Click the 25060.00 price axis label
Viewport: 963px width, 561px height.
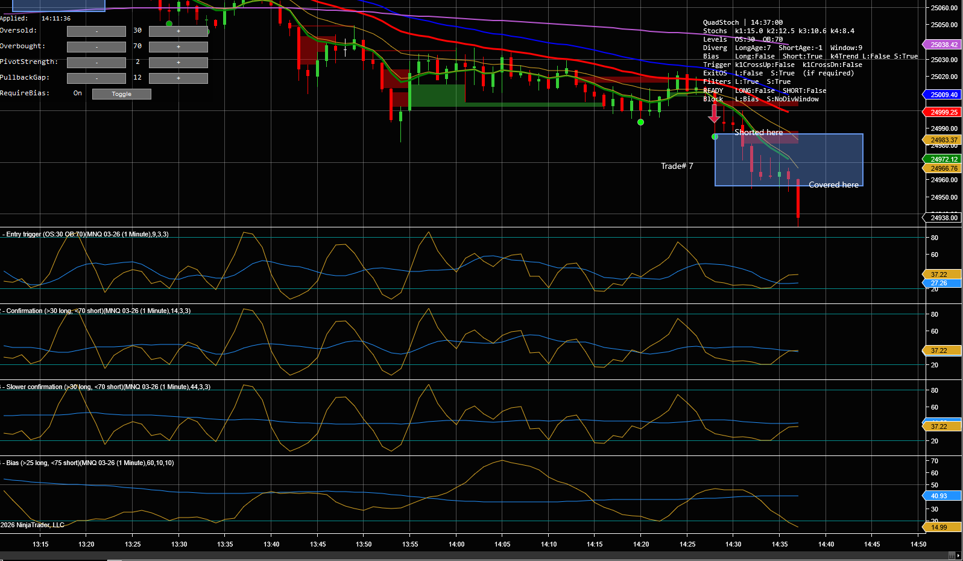[944, 8]
